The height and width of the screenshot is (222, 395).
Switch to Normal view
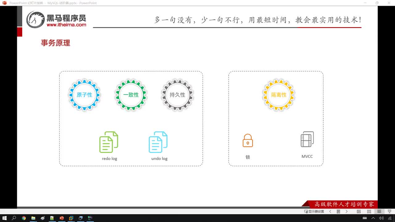[x=359, y=212]
